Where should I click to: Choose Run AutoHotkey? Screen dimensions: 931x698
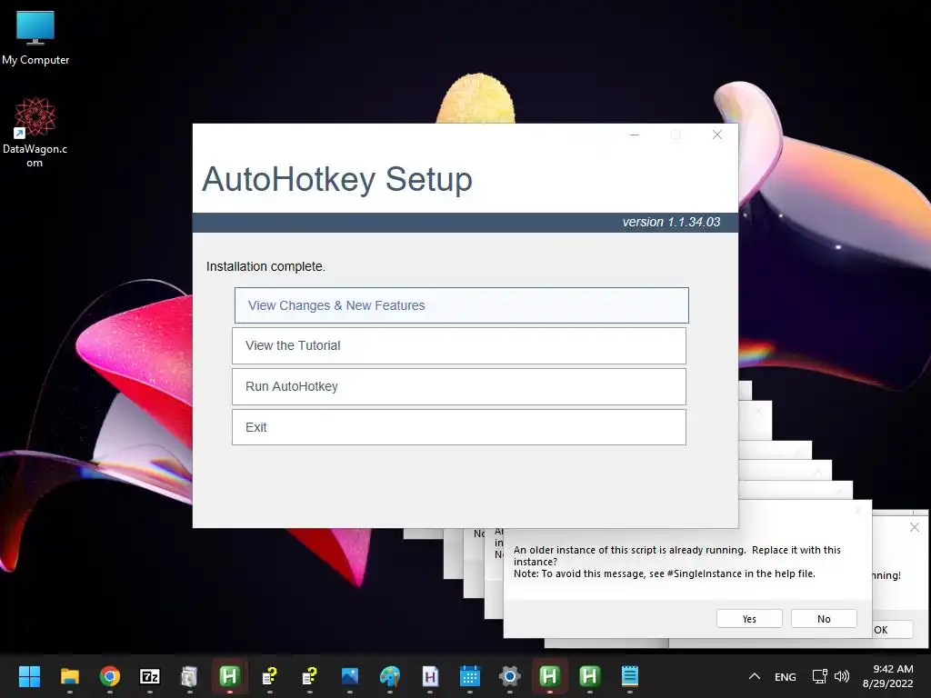click(459, 386)
